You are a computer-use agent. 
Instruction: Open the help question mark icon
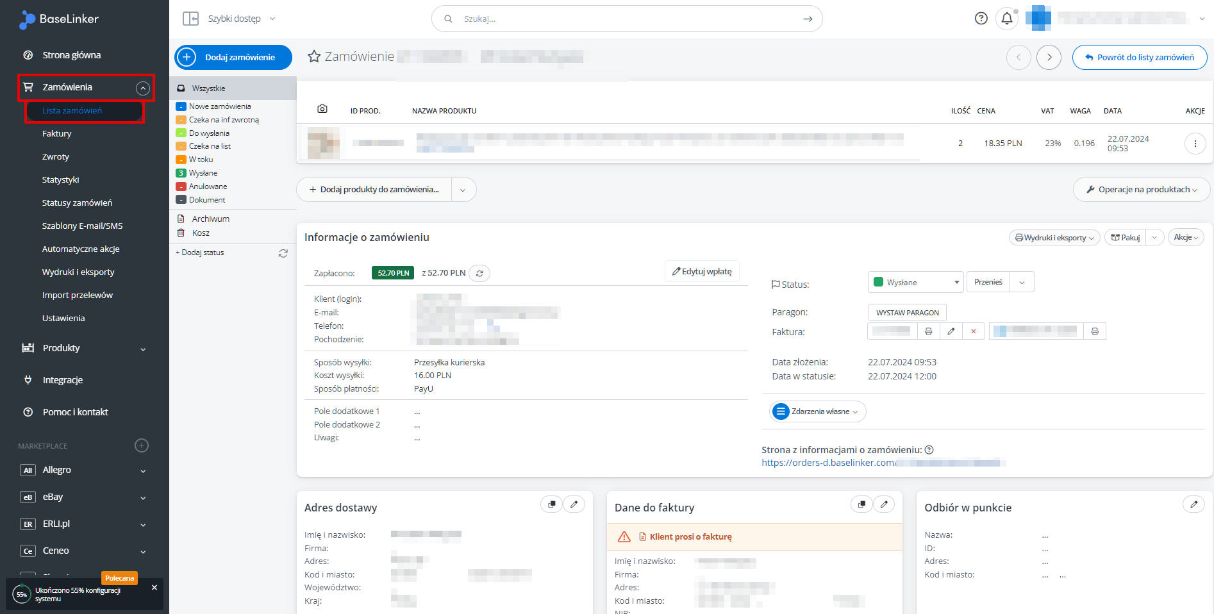point(981,19)
